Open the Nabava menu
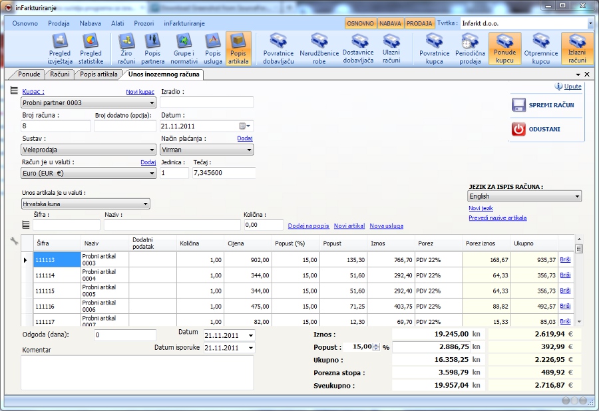 [90, 23]
